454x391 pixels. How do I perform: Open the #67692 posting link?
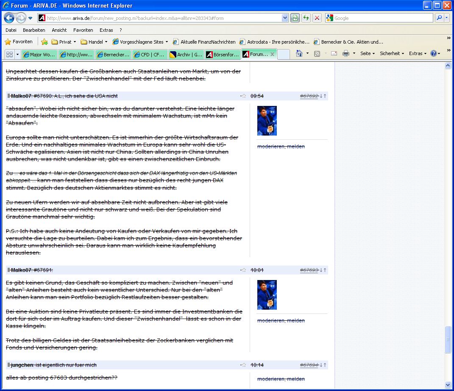coord(309,96)
